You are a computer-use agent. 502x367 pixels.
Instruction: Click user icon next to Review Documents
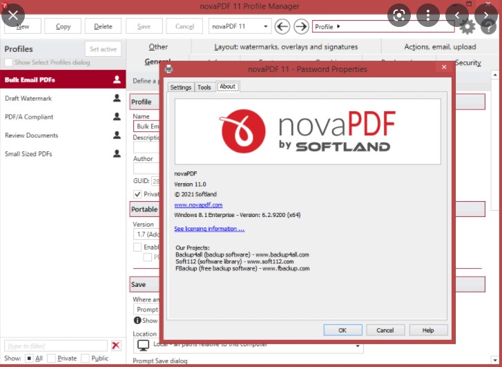pyautogui.click(x=117, y=135)
